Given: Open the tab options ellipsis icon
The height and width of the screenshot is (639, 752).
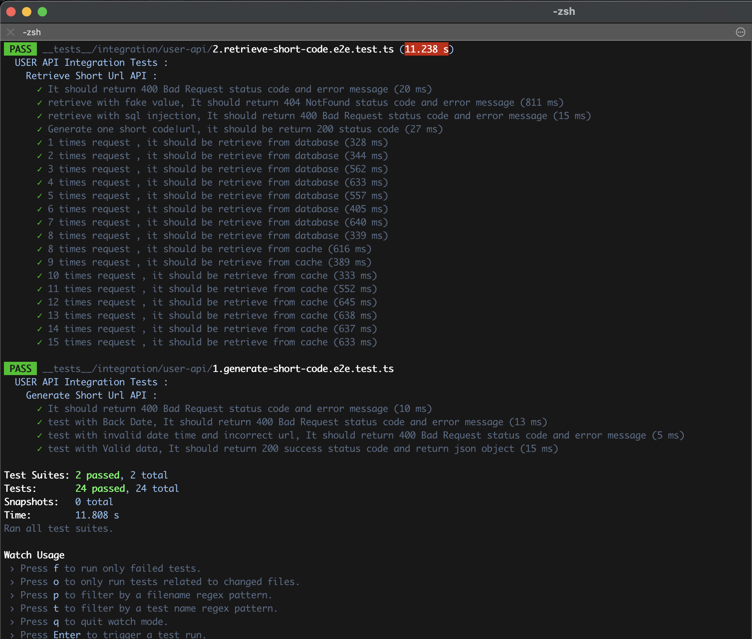Looking at the screenshot, I should coord(740,32).
